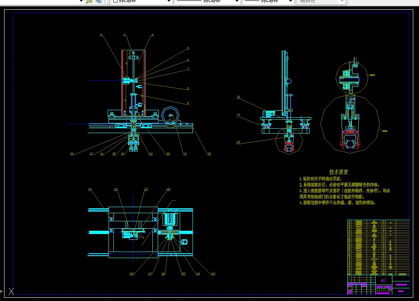The image size is (419, 301).
Task: Select part balloon number 12
Action: (168, 154)
